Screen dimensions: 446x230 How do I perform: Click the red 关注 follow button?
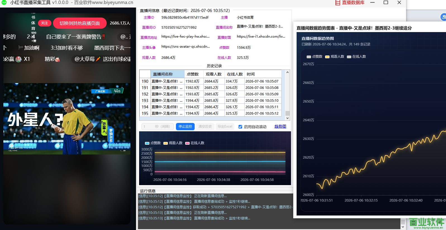click(x=44, y=23)
